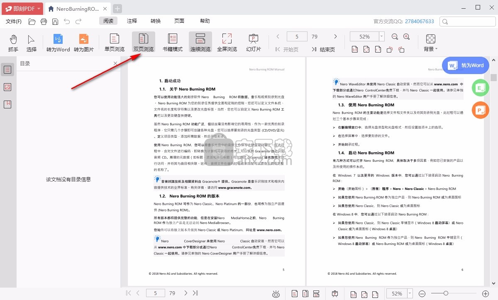Rotate pages clockwise
Image resolution: width=498 pixels, height=300 pixels.
click(x=401, y=50)
